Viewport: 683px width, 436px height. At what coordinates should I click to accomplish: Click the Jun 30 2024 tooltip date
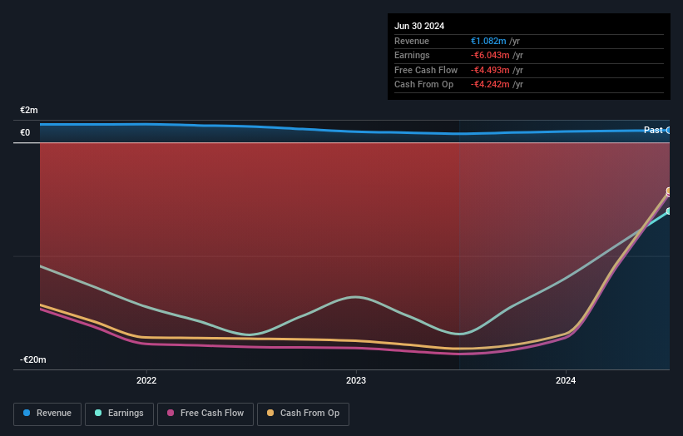tap(419, 26)
